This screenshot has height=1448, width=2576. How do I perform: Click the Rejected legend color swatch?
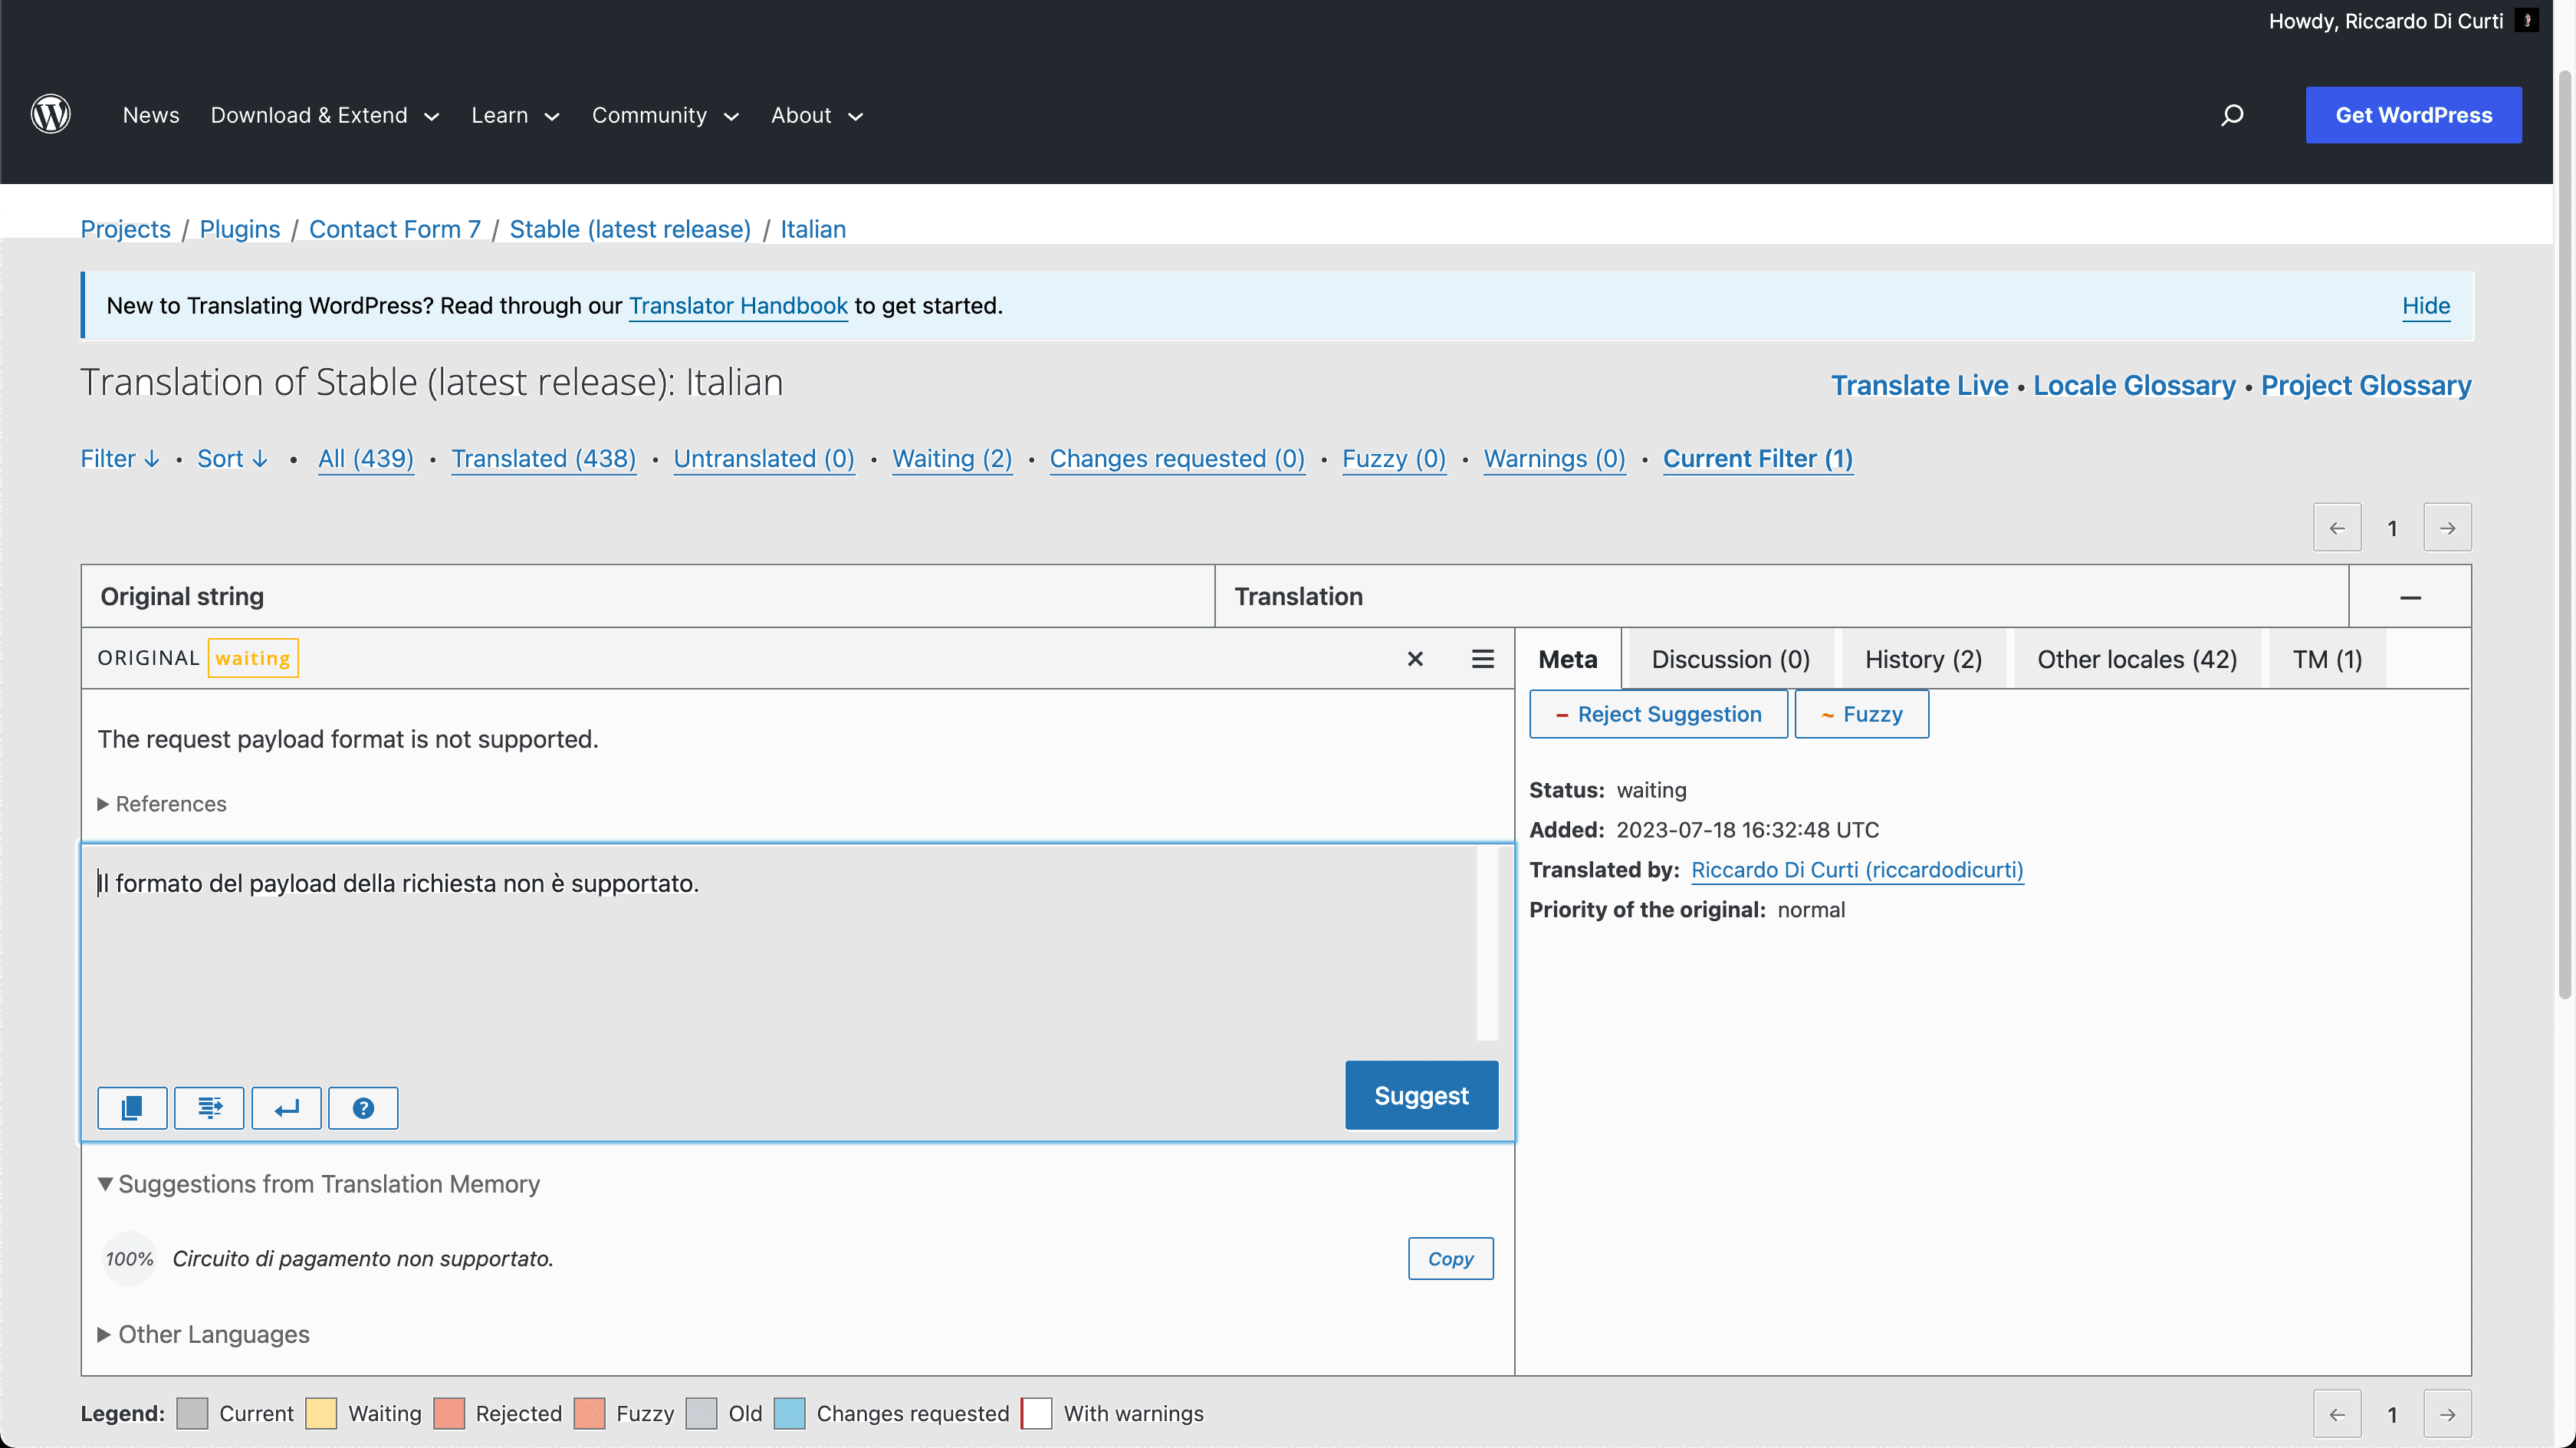(449, 1414)
